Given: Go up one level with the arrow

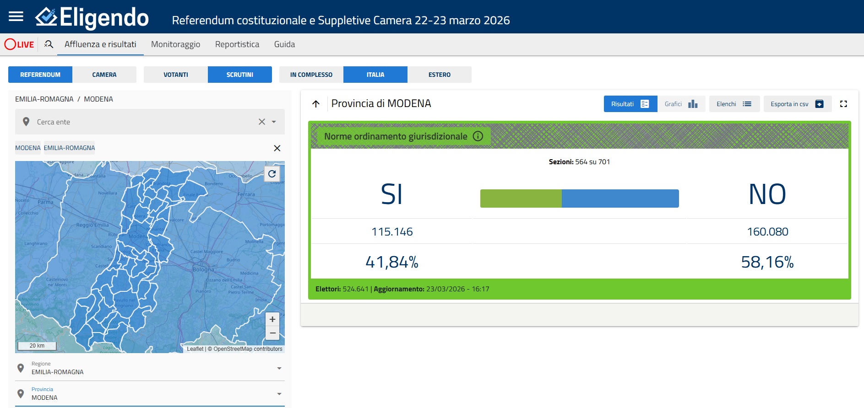Looking at the screenshot, I should (316, 104).
